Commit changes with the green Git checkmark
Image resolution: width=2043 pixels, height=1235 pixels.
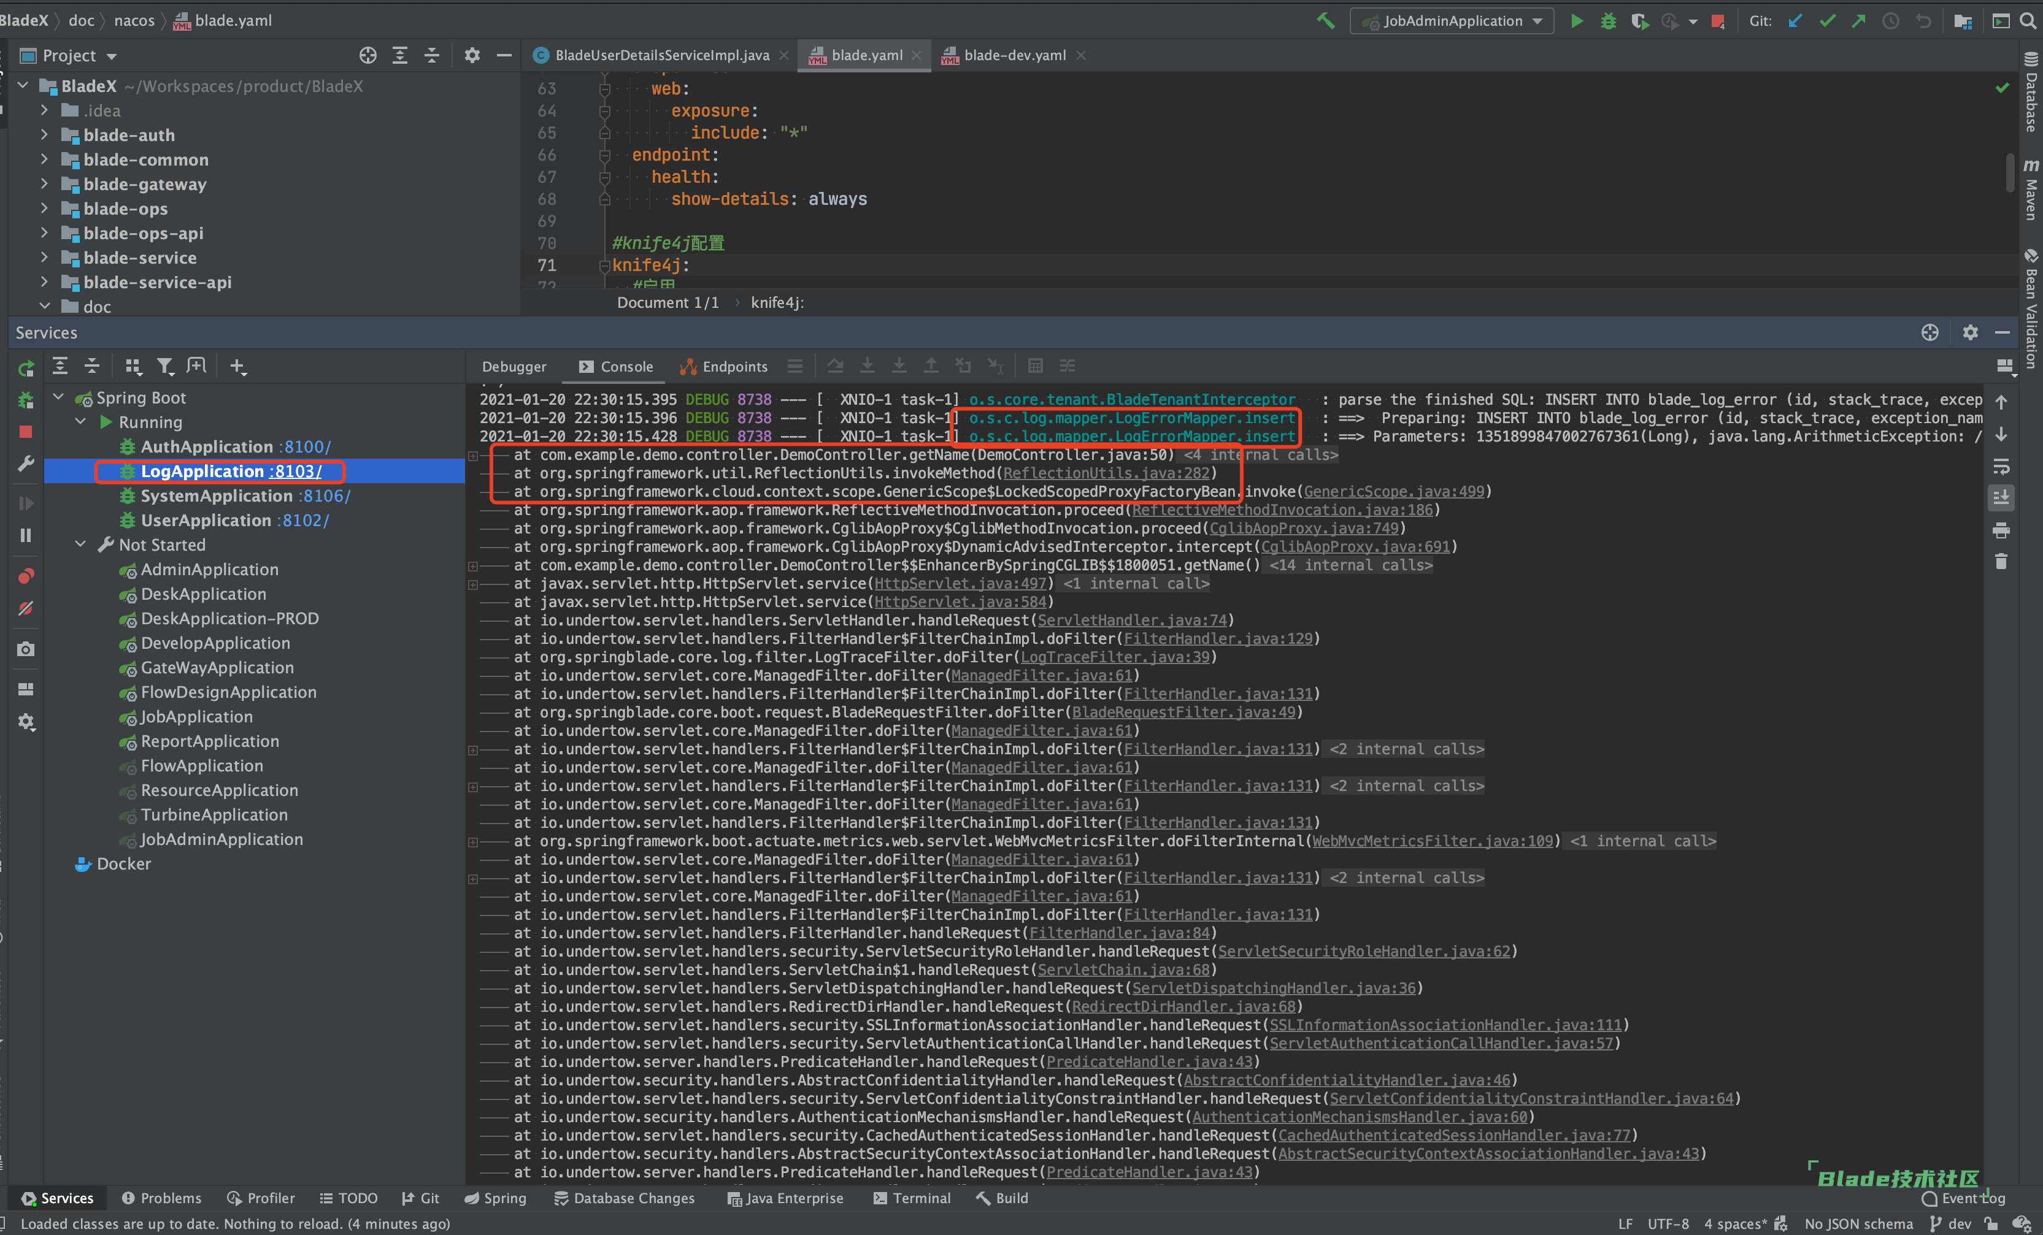1826,21
